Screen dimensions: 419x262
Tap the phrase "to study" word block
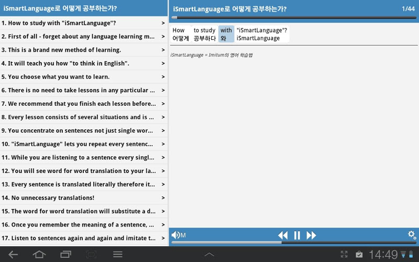[x=204, y=34]
